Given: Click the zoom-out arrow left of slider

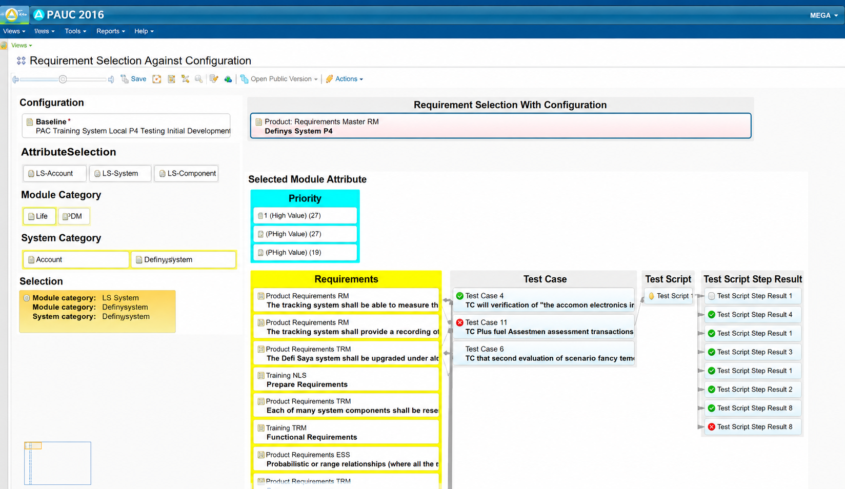Looking at the screenshot, I should click(x=15, y=79).
